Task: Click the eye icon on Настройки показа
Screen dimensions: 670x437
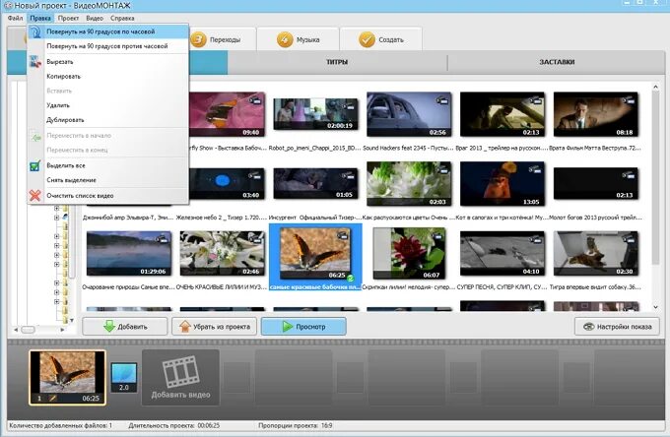Action: (x=589, y=327)
